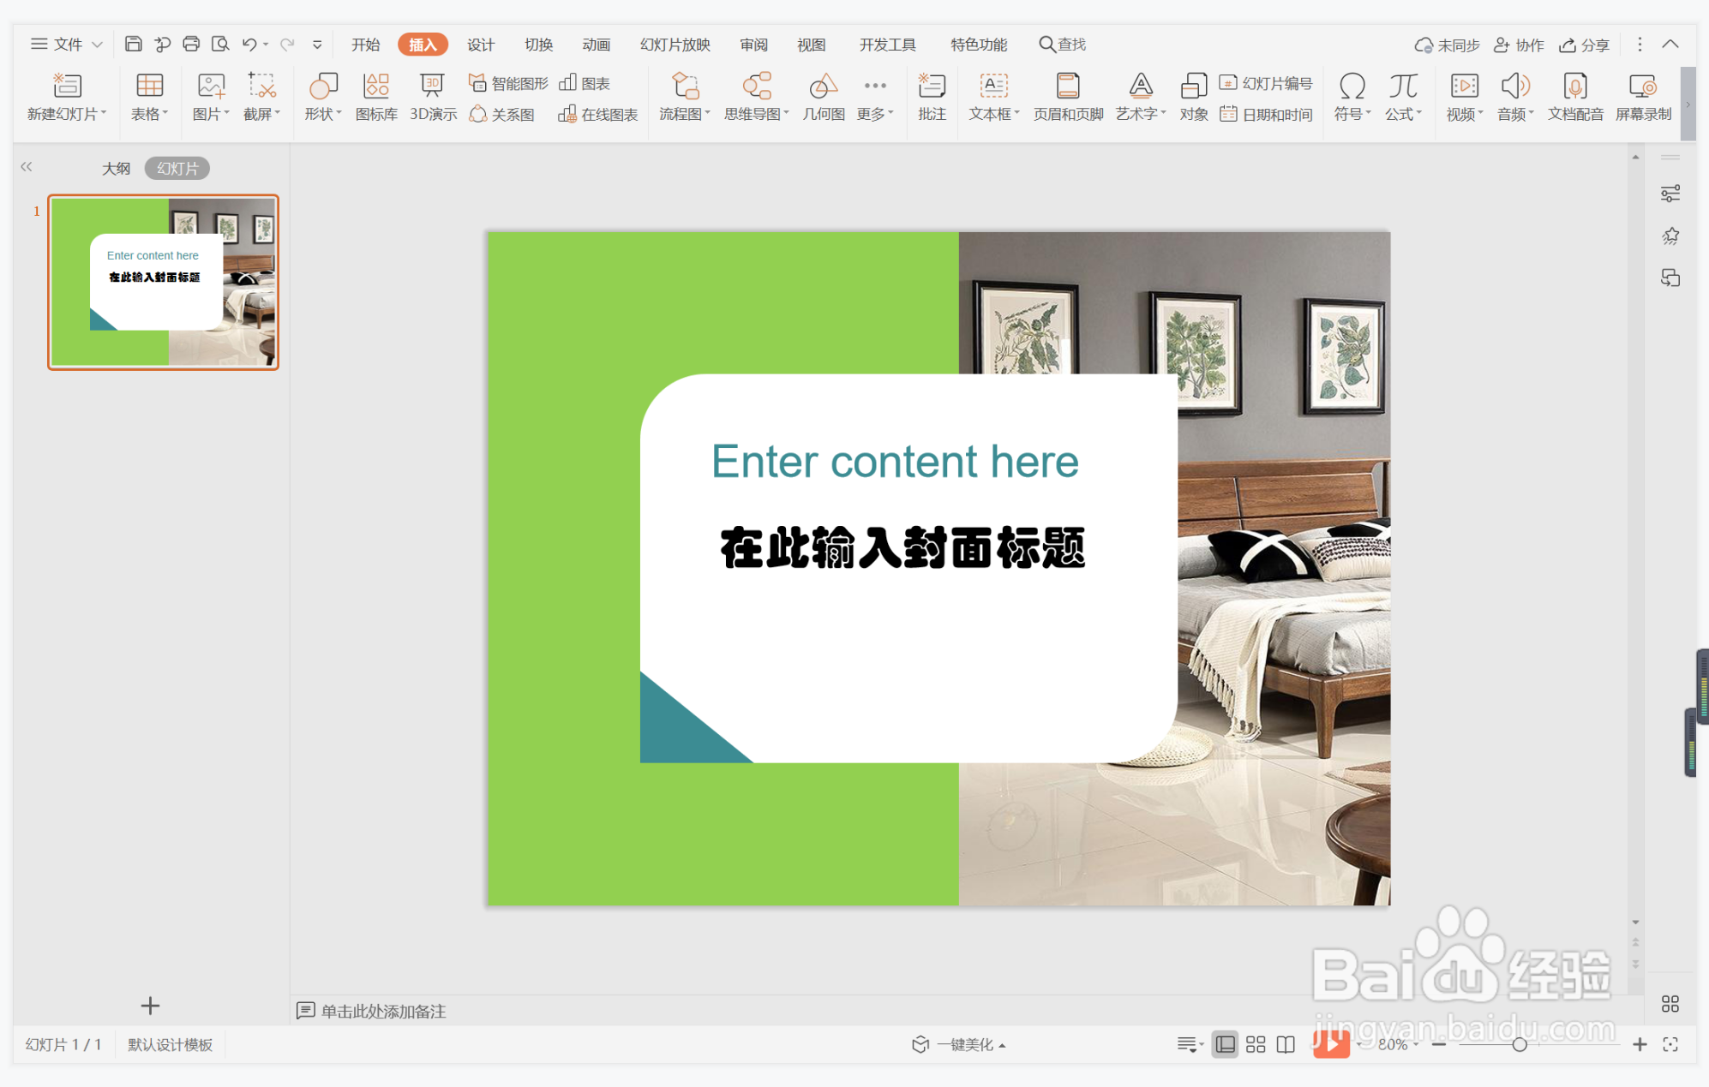The height and width of the screenshot is (1087, 1709).
Task: Toggle notes display options in status bar
Action: point(1190,1044)
